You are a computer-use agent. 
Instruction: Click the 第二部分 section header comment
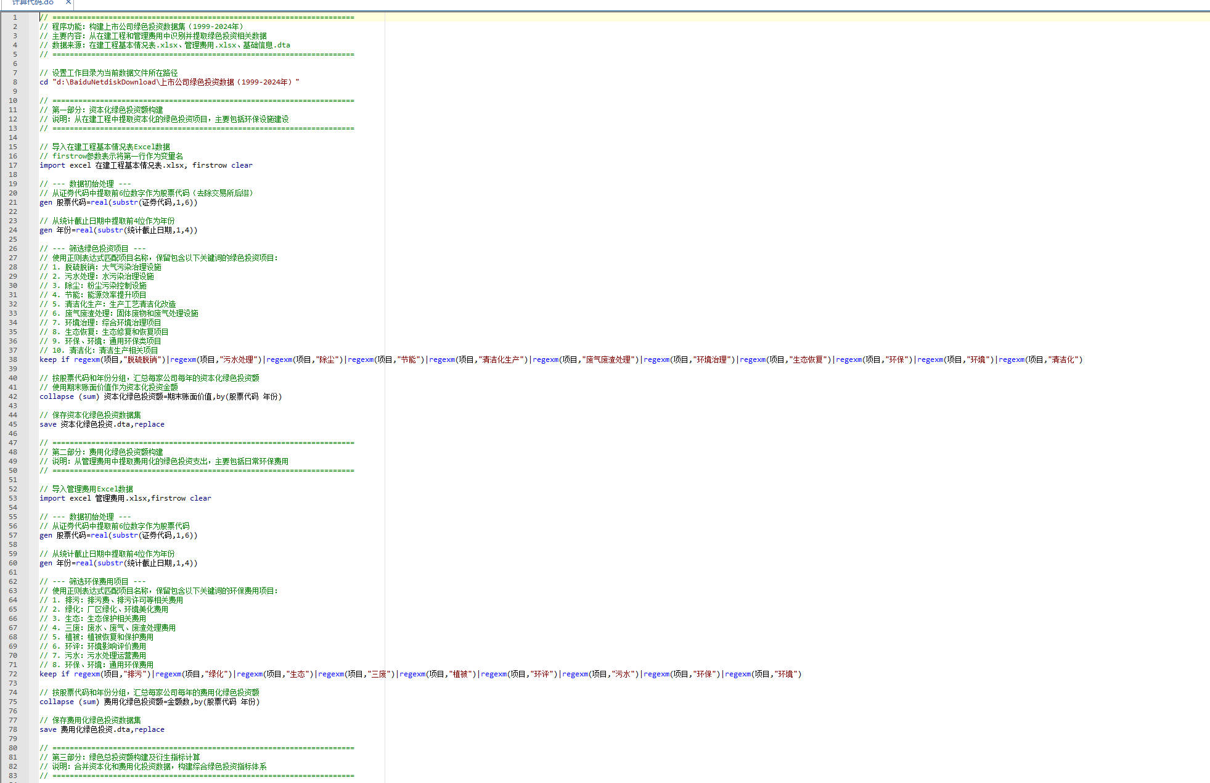coord(102,452)
